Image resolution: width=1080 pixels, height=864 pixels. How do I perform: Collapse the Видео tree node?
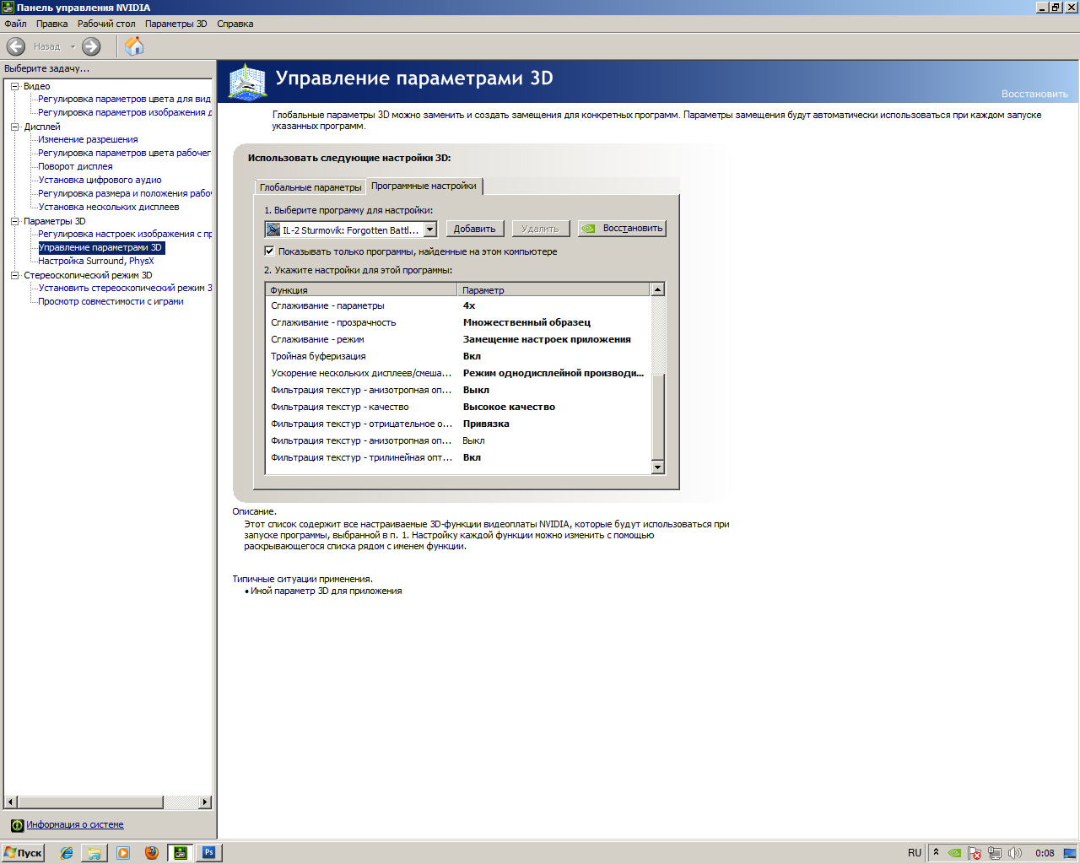14,86
